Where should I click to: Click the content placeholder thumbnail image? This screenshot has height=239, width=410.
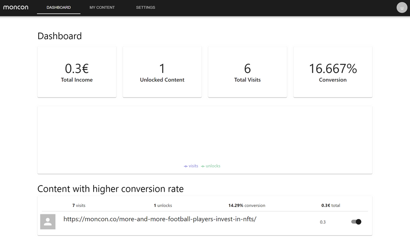[48, 222]
